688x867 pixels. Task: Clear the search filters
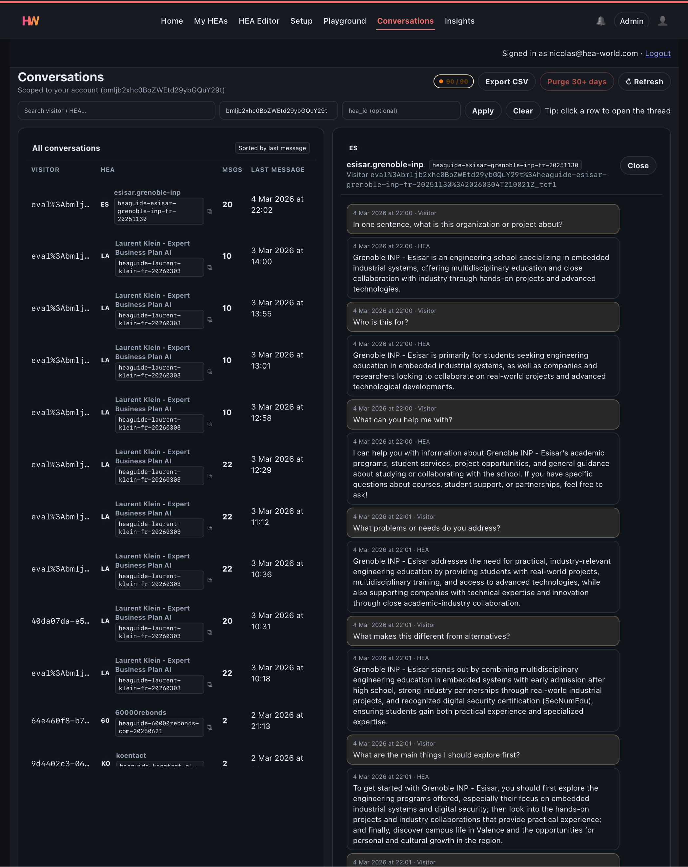pos(523,111)
